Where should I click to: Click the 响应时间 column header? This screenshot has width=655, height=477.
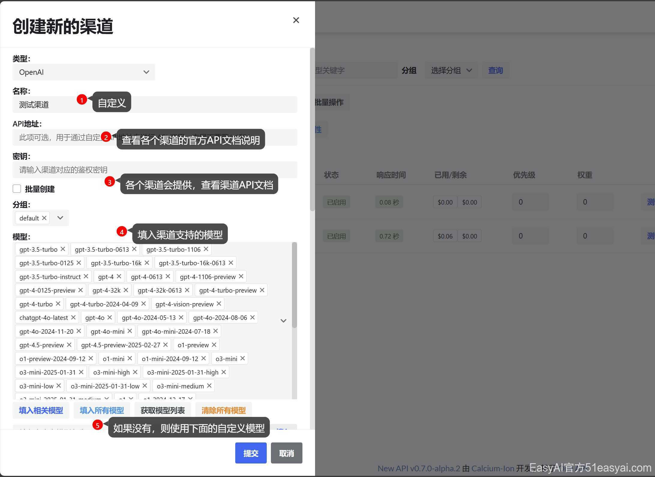click(391, 175)
